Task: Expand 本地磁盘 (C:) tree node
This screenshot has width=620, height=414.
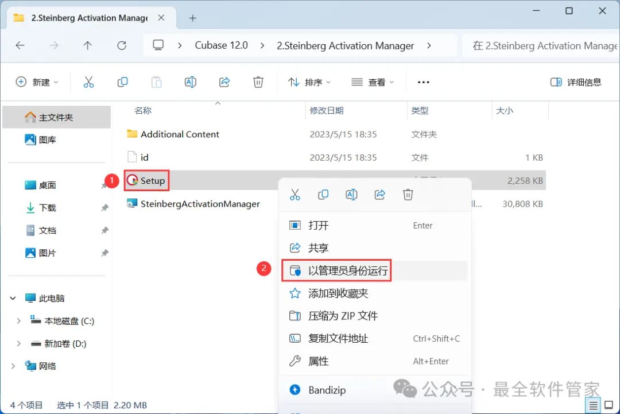Action: [x=18, y=321]
